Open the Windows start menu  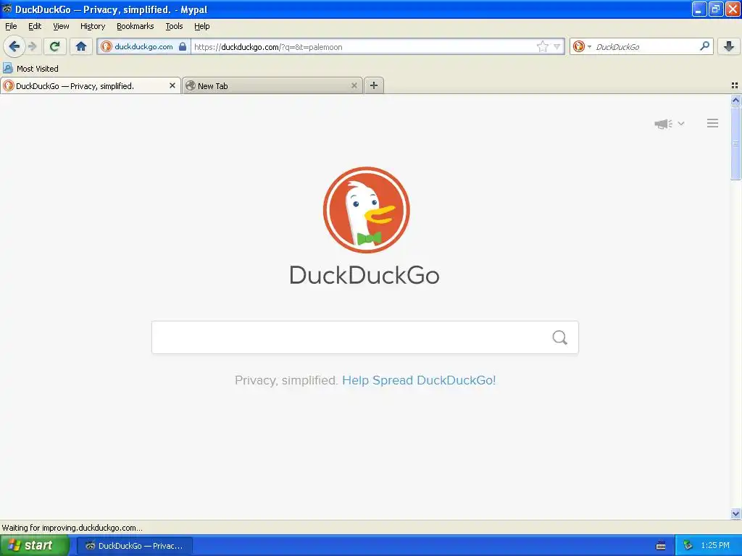pyautogui.click(x=34, y=546)
